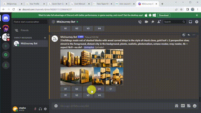Dismiss the desktop app banner
This screenshot has height=113, width=201.
tap(197, 15)
